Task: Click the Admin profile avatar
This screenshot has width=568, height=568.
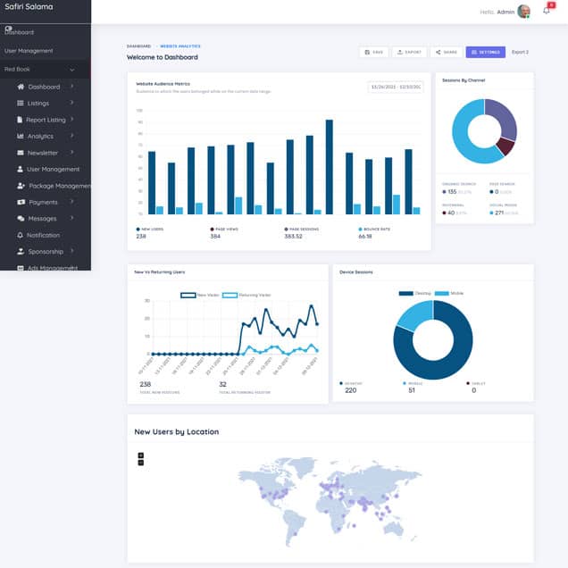Action: (x=523, y=12)
